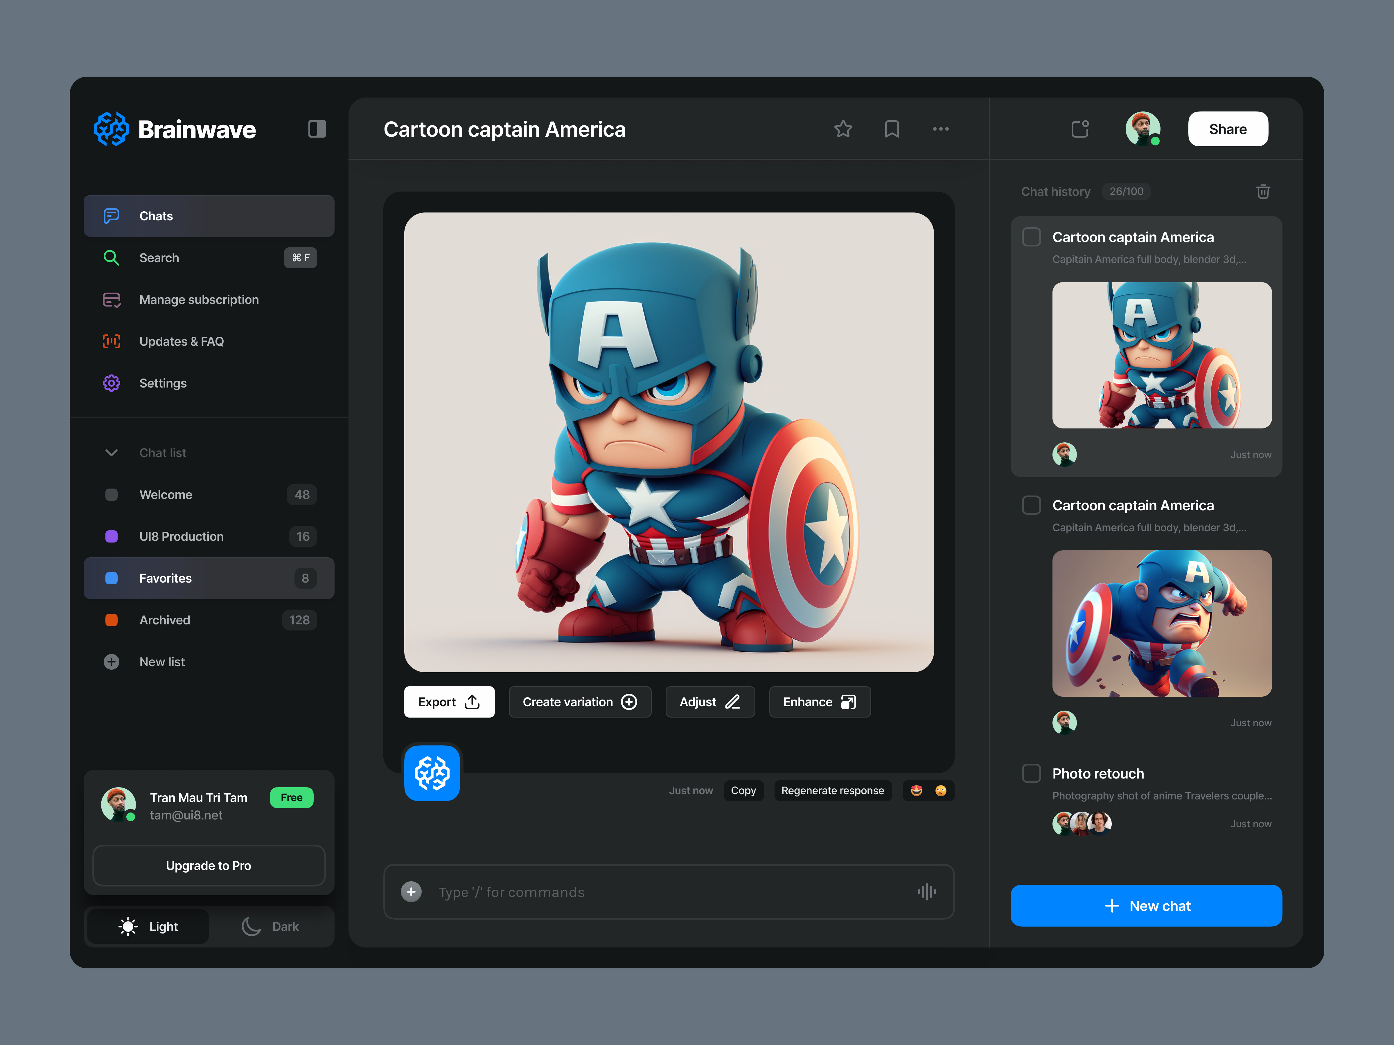
Task: Open the three-dots more options menu
Action: pyautogui.click(x=940, y=129)
